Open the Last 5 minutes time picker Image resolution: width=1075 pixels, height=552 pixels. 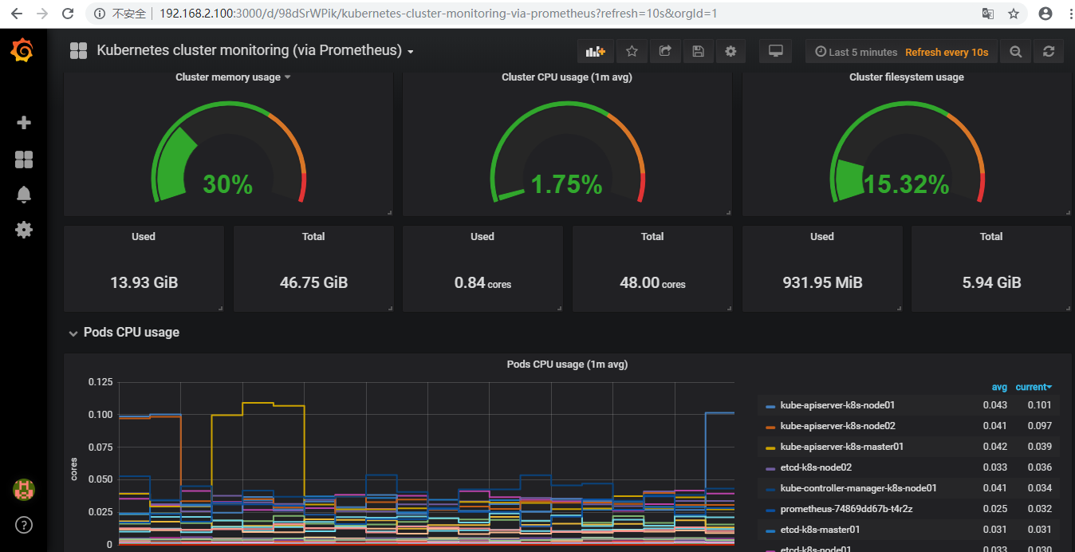pyautogui.click(x=856, y=52)
